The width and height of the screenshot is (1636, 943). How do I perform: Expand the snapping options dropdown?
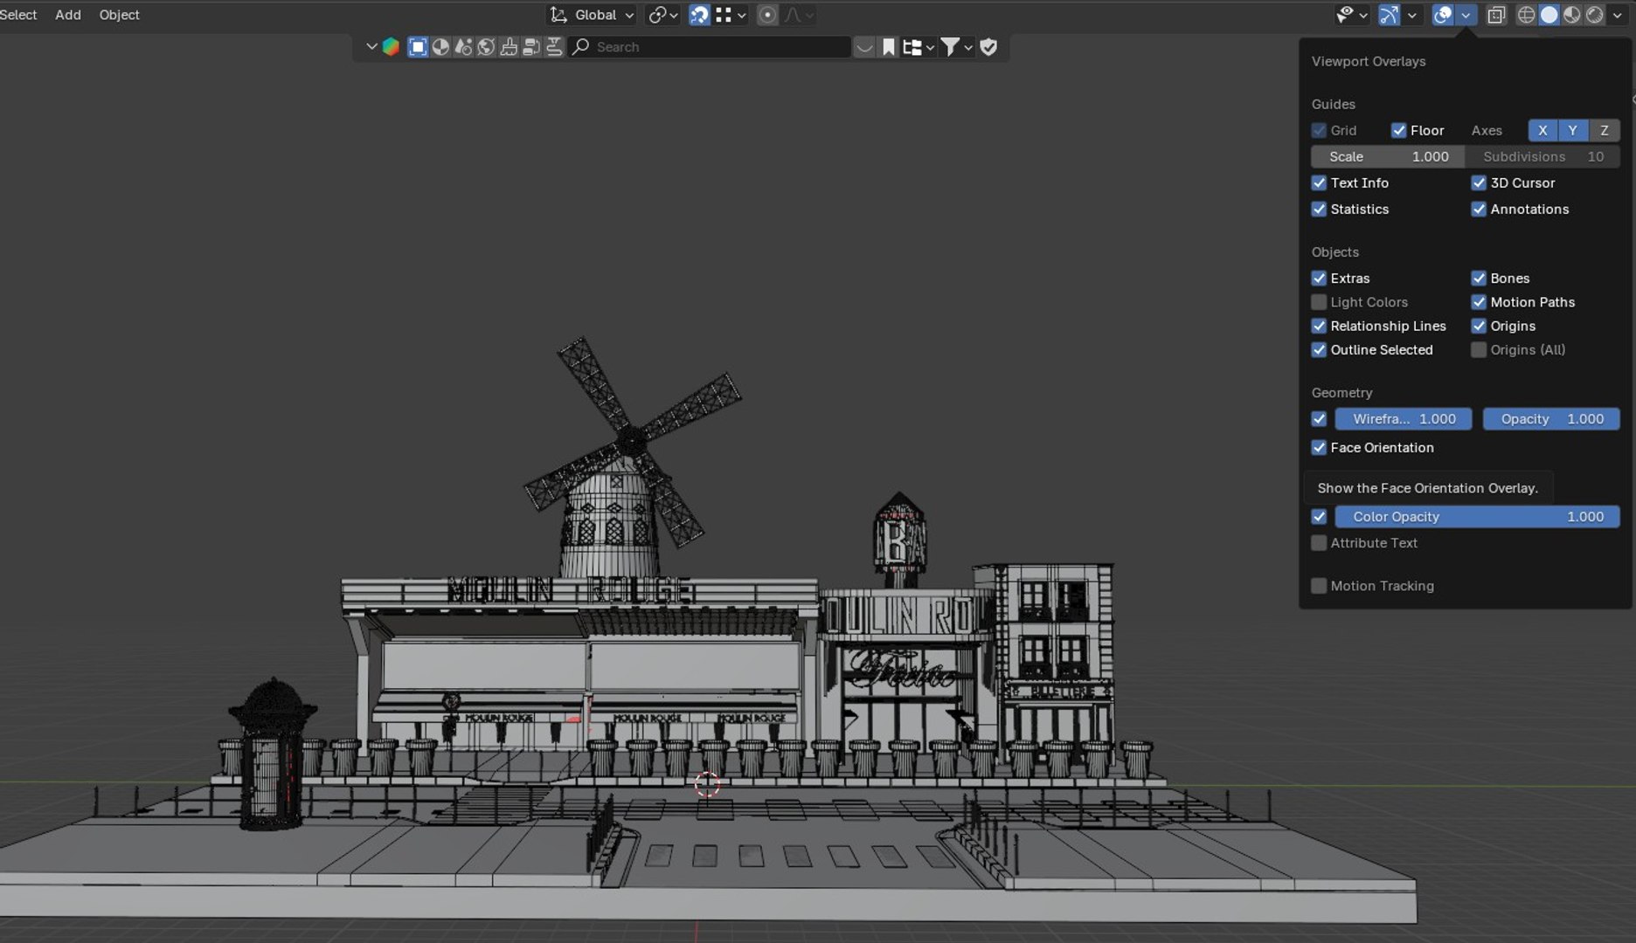click(732, 15)
